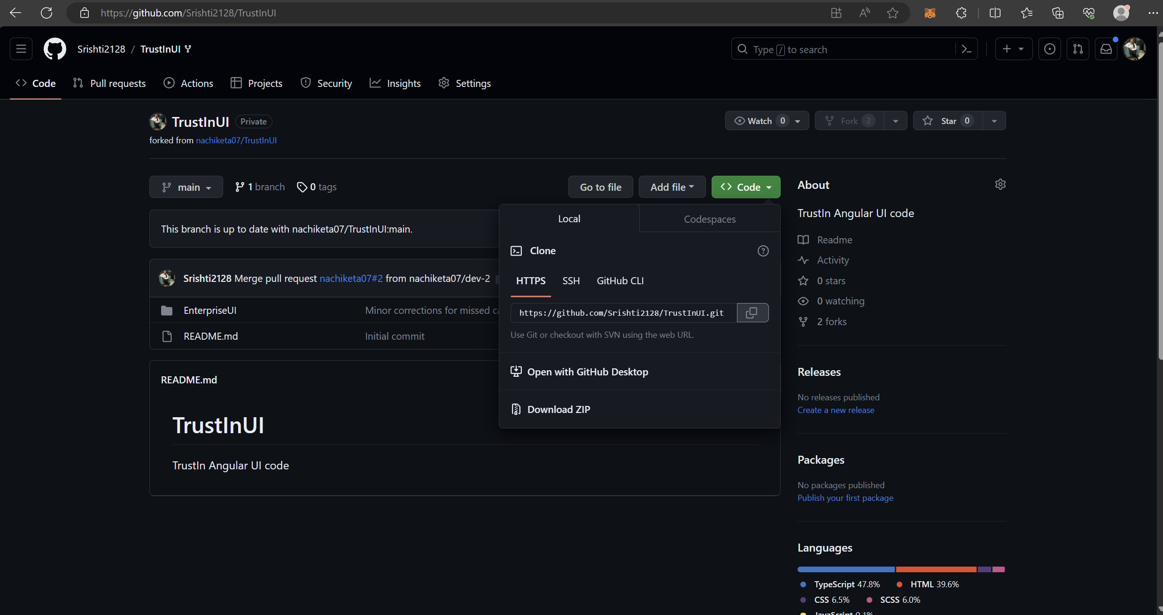This screenshot has width=1163, height=615.
Task: Open the issues icon in header
Action: [1049, 49]
